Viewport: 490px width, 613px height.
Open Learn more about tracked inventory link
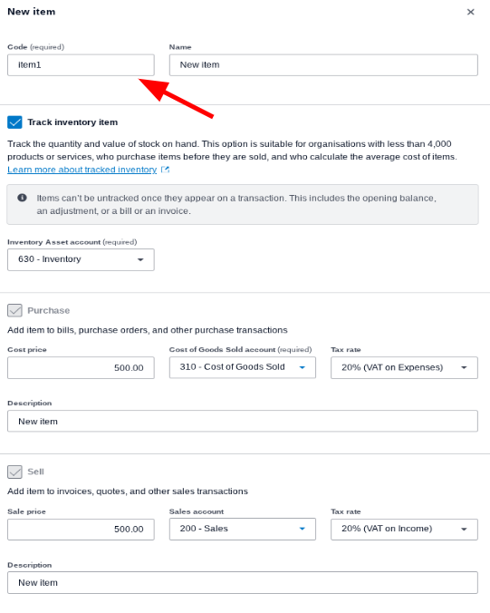[82, 170]
